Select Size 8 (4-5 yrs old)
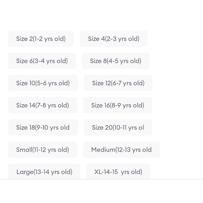The image size is (203, 203). coord(115,61)
